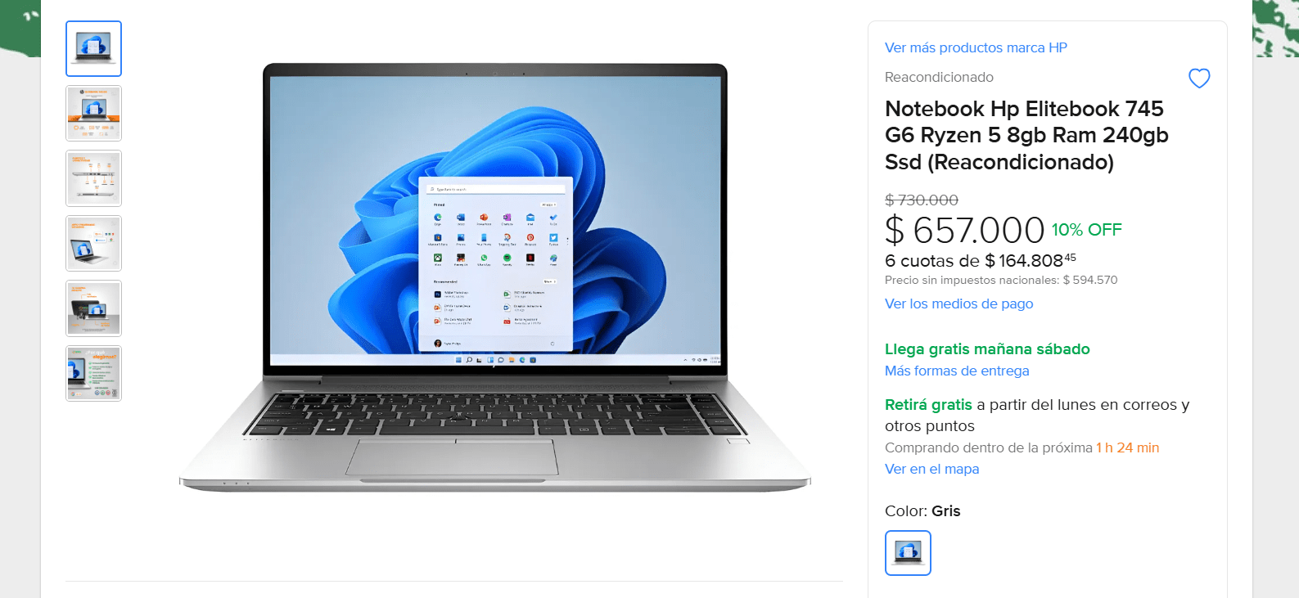
Task: Click 'Llega gratis mañana sábado' shipping text
Action: 987,349
